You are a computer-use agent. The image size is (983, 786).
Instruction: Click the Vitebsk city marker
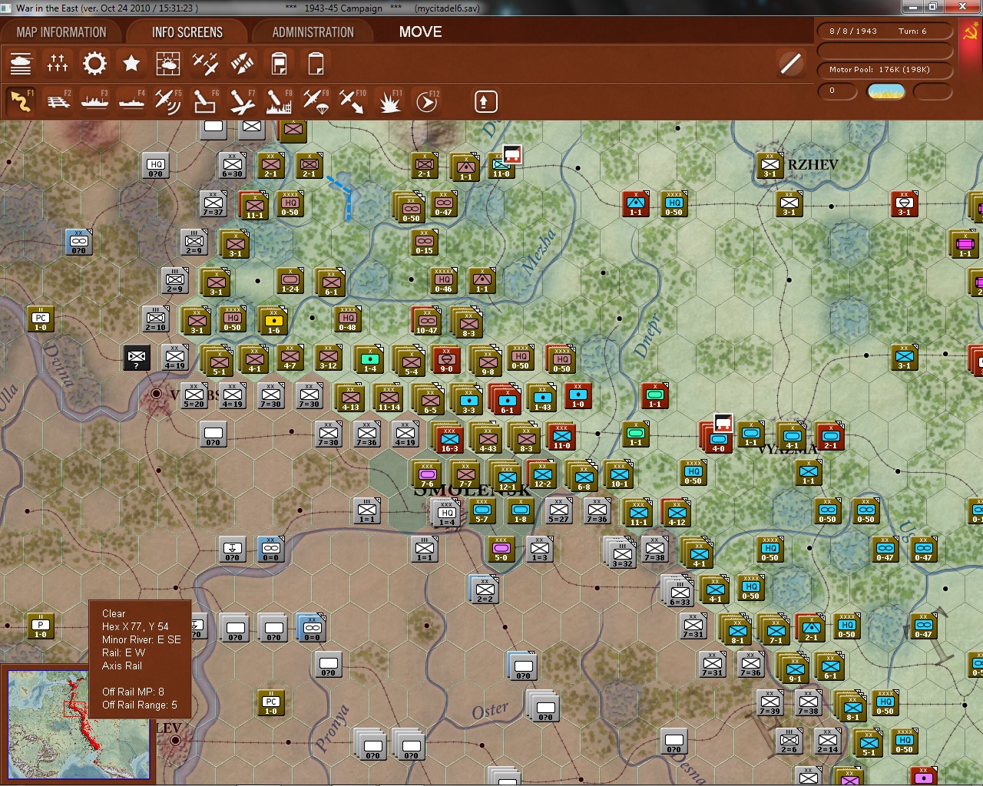(x=156, y=393)
